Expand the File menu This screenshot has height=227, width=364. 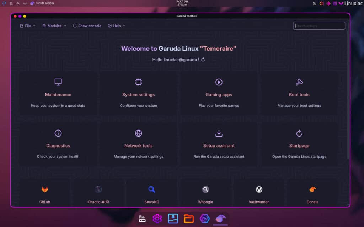28,26
